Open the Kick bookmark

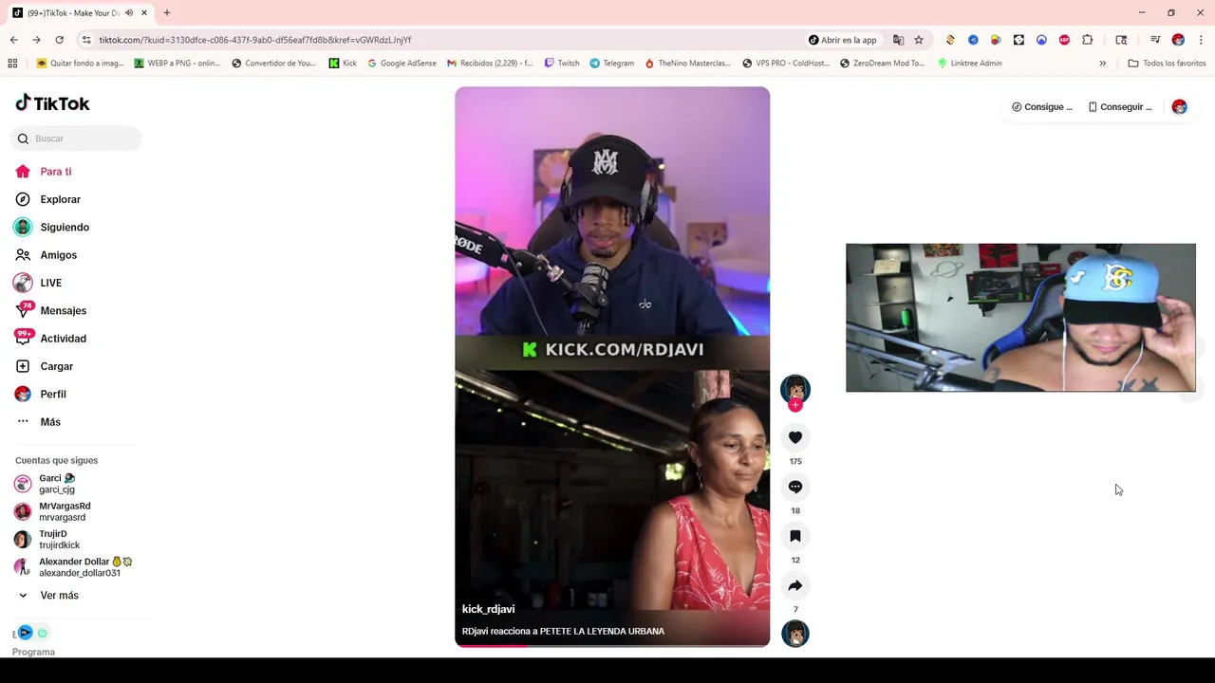[343, 64]
